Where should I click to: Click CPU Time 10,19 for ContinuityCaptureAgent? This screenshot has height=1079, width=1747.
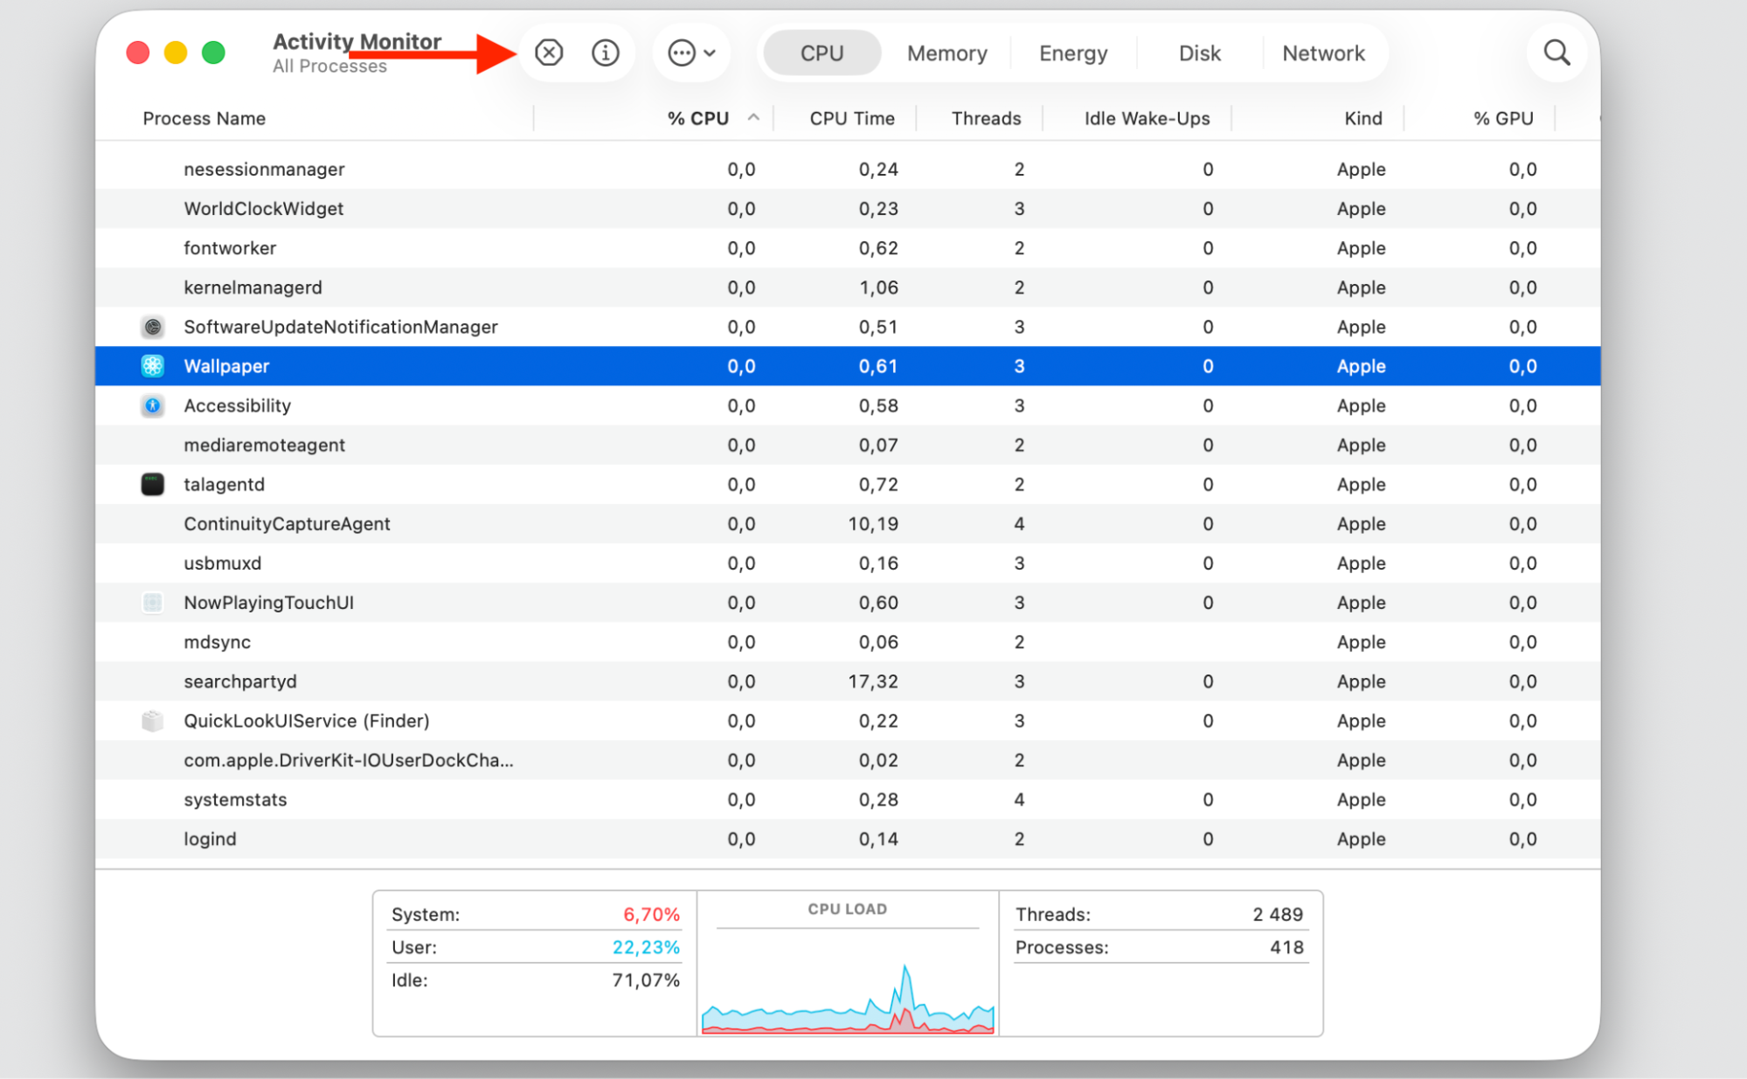click(873, 523)
